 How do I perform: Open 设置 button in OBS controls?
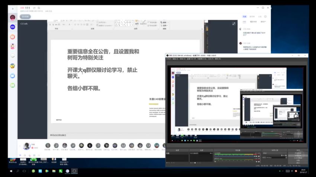298,160
